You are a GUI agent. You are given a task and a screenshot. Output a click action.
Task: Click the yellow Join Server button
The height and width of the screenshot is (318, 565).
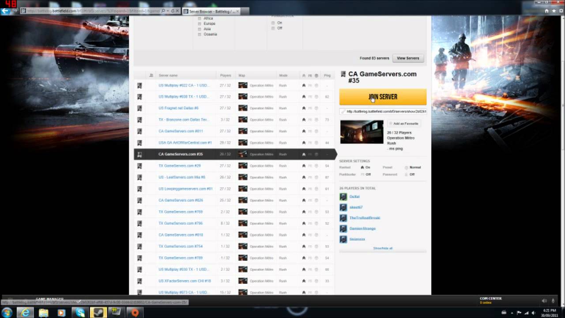[383, 97]
